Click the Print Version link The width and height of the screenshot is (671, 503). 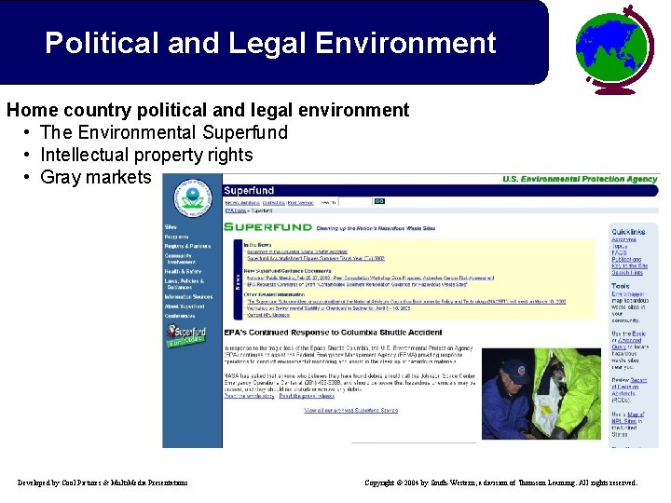(300, 203)
